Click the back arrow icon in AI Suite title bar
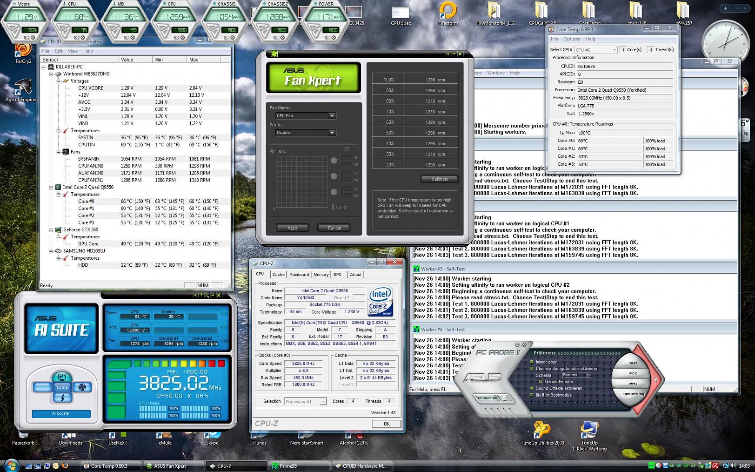755x472 pixels. click(x=195, y=295)
